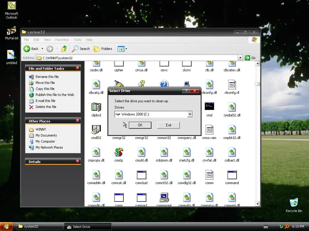Image resolution: width=309 pixels, height=231 pixels.
Task: Collapse the File and Folder Tasks panel
Action: (x=78, y=68)
